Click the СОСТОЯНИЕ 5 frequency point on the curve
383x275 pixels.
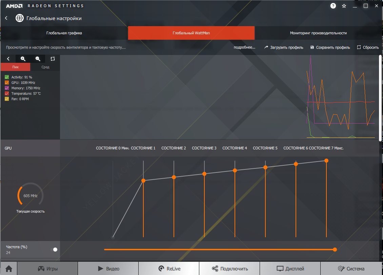click(x=265, y=167)
